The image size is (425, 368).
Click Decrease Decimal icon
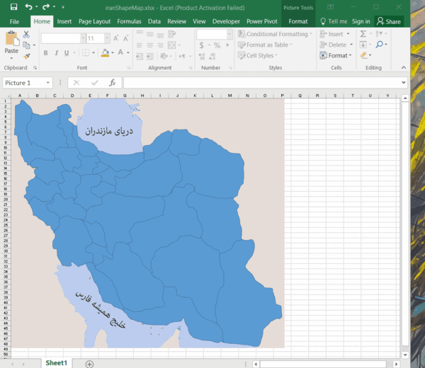pos(212,57)
